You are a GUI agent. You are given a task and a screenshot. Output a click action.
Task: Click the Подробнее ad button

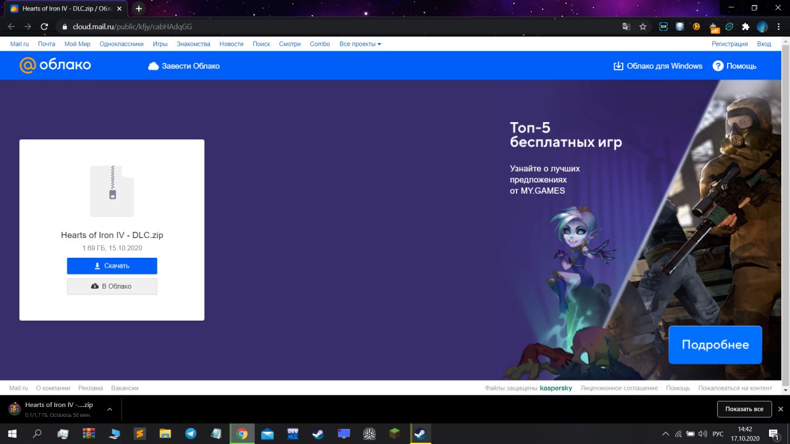[715, 345]
